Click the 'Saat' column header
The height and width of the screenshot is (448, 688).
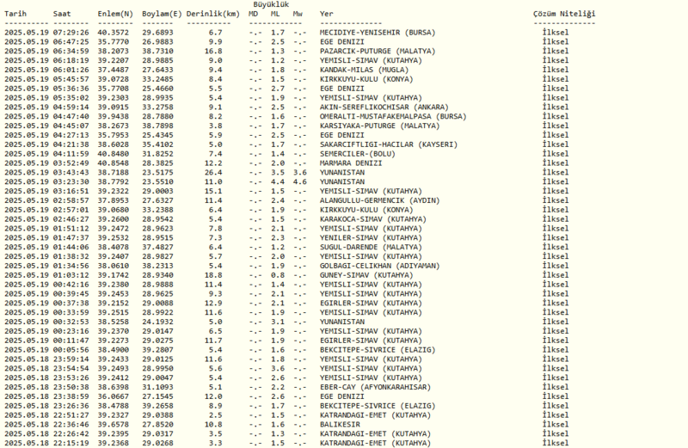pyautogui.click(x=62, y=14)
